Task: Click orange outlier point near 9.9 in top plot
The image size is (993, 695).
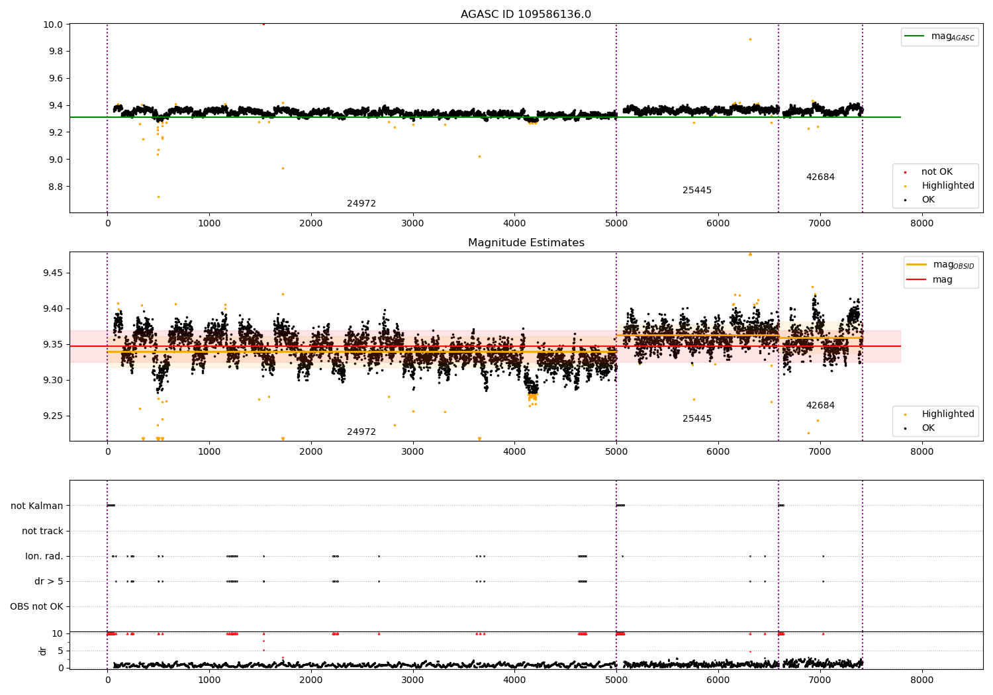Action: 750,39
